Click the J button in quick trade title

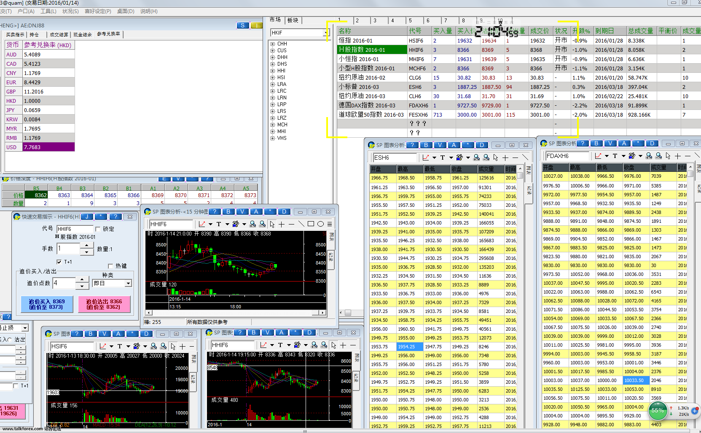point(87,216)
